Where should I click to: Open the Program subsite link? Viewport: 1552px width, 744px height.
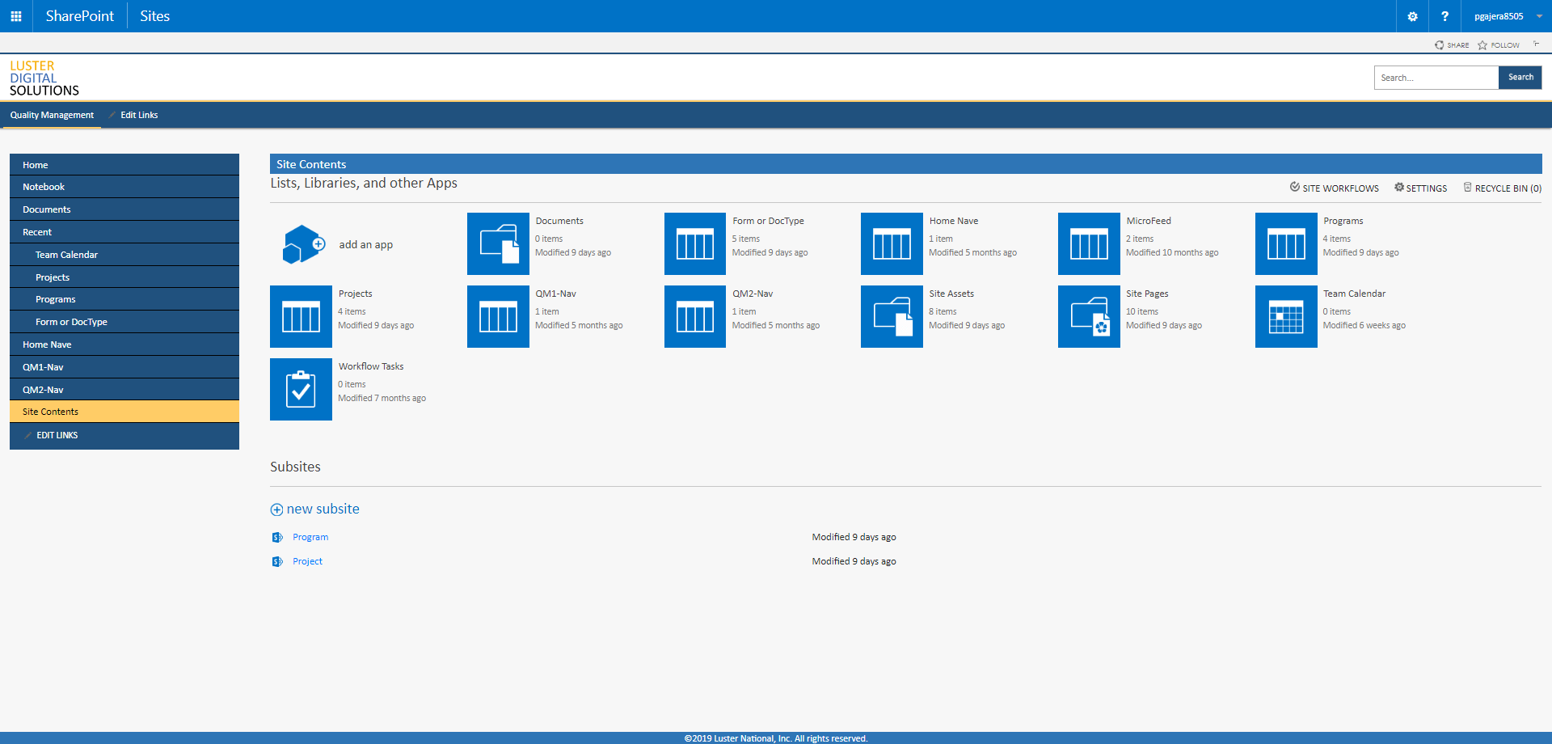310,537
